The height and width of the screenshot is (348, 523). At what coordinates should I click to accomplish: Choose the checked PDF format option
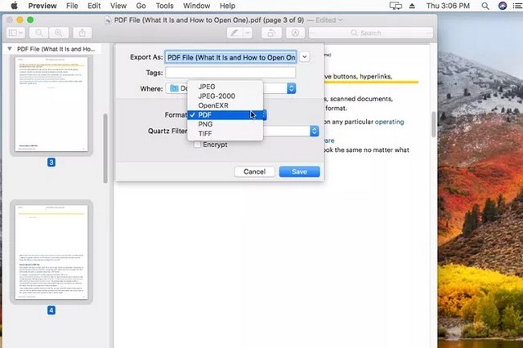pyautogui.click(x=226, y=114)
